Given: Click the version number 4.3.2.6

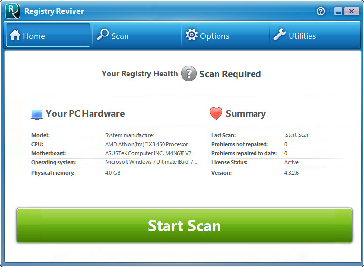Looking at the screenshot, I should coord(291,173).
